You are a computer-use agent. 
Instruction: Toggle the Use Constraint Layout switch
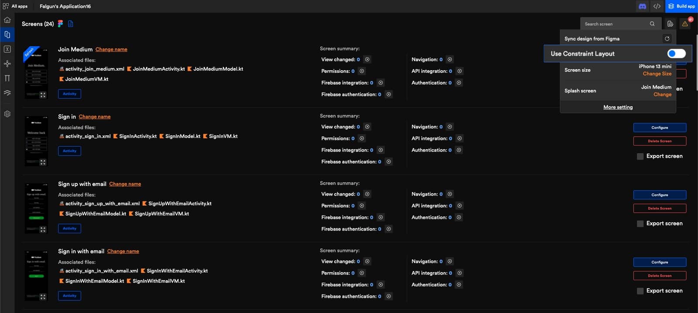(x=676, y=54)
